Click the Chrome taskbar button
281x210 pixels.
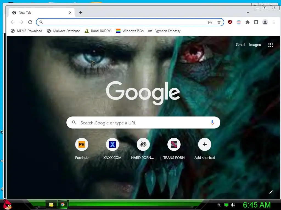tap(63, 205)
